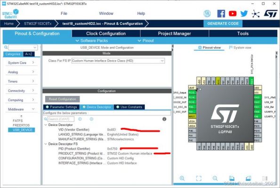
Task: Expand the Computing category
Action: [x=21, y=100]
